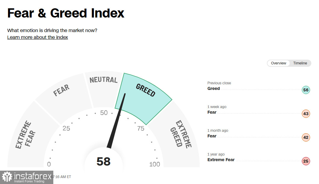Click the Learn more about the index link
Image resolution: width=319 pixels, height=184 pixels.
click(38, 37)
